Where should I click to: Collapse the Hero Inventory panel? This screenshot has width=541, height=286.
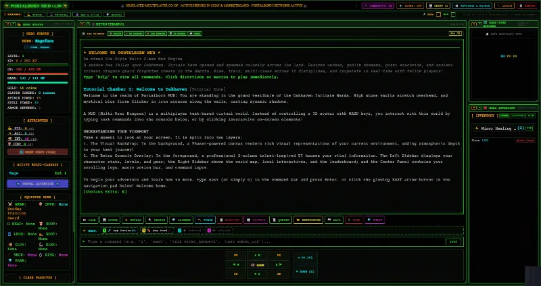click(474, 108)
